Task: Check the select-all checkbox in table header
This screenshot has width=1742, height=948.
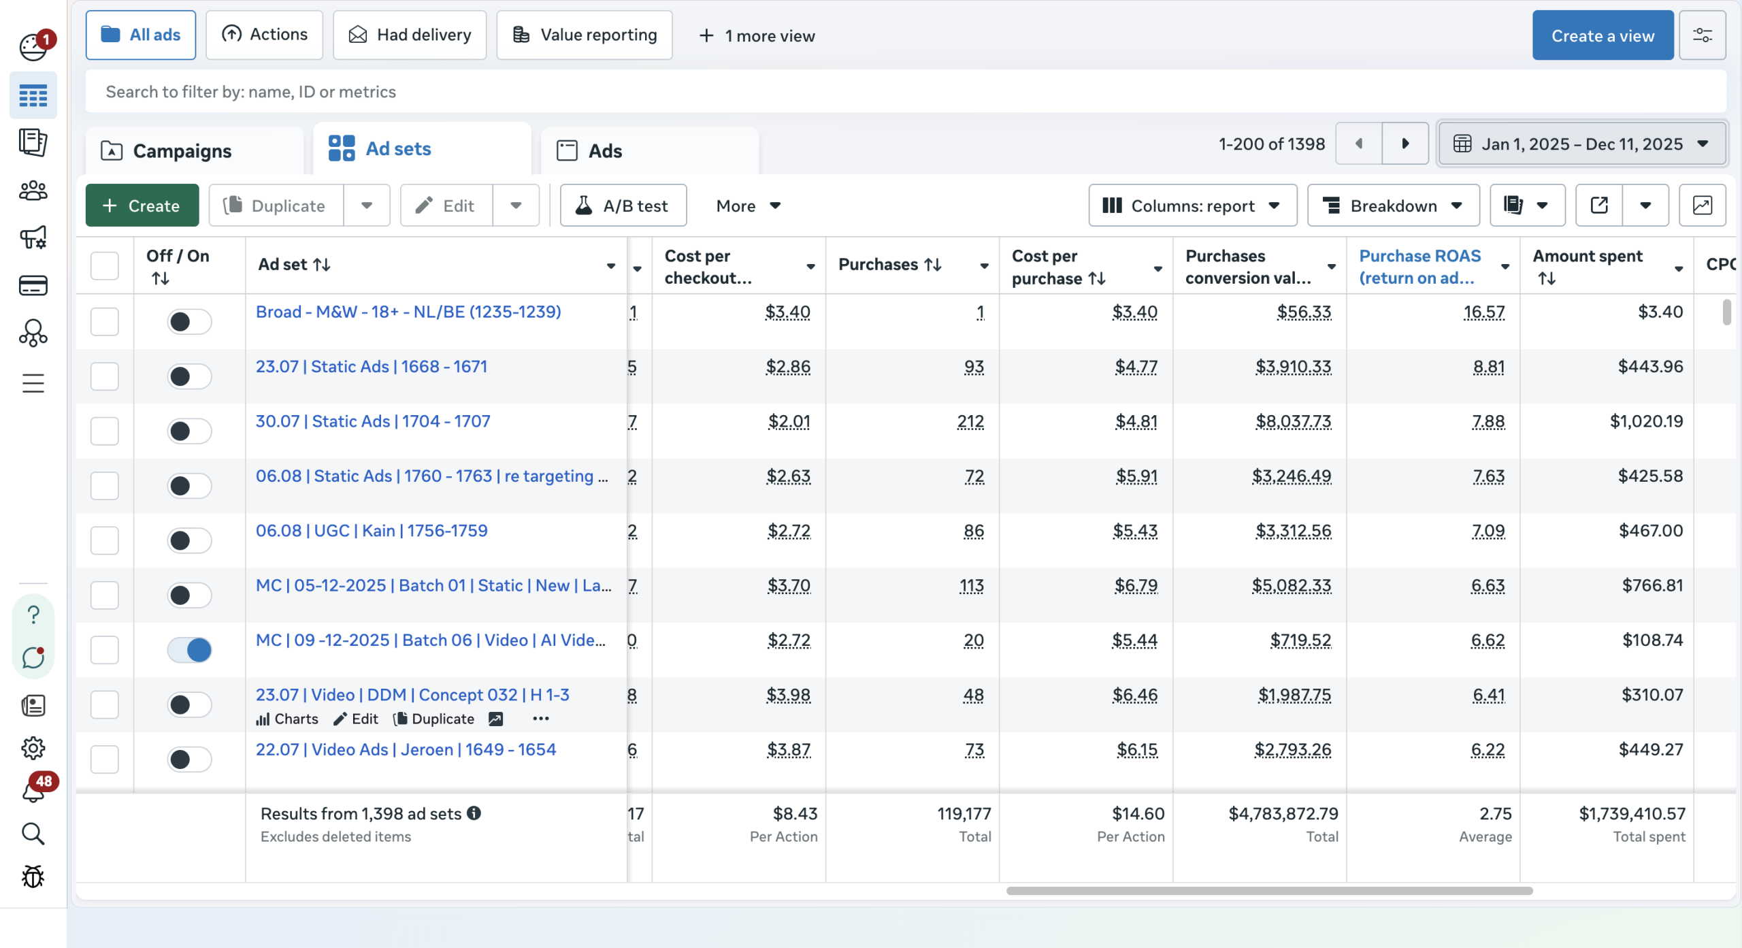Action: coord(105,265)
